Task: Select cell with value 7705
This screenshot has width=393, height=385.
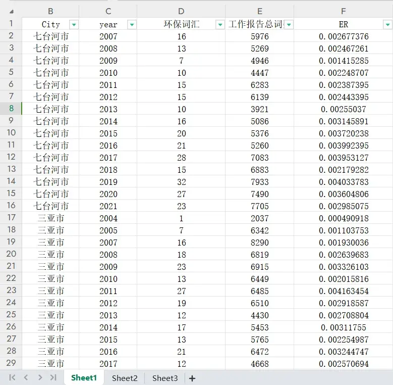Action: 260,206
